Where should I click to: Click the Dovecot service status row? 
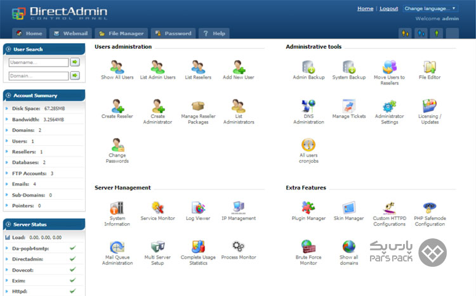[44, 270]
